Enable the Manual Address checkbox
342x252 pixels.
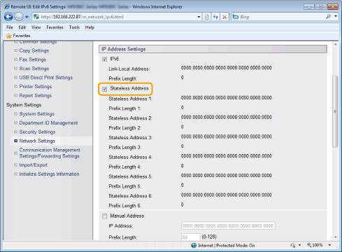[x=104, y=216]
